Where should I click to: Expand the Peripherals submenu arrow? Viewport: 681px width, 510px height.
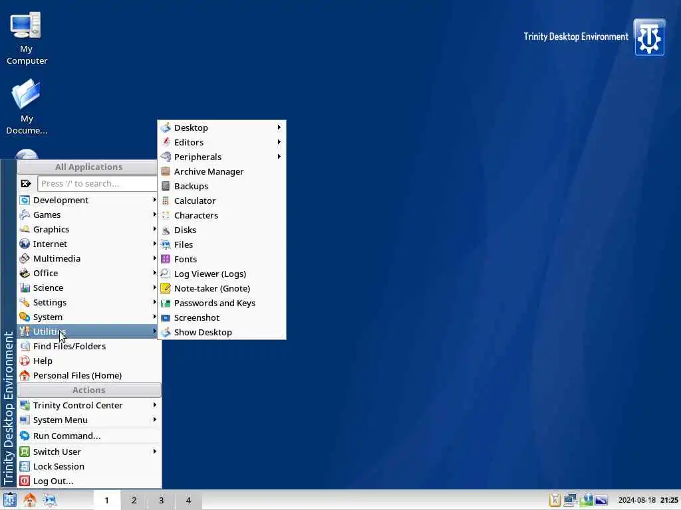279,157
